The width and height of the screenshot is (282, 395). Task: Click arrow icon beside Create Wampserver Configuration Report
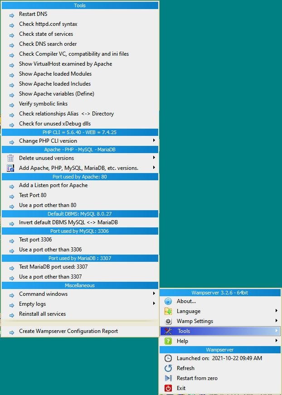pyautogui.click(x=12, y=332)
